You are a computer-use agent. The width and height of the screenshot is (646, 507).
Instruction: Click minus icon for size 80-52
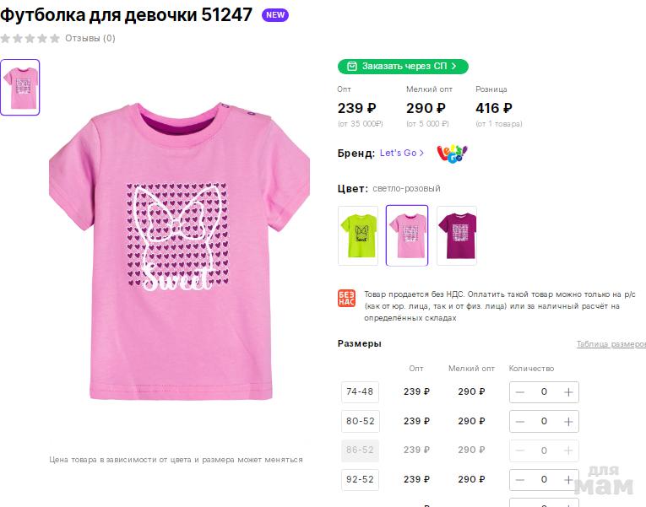520,422
